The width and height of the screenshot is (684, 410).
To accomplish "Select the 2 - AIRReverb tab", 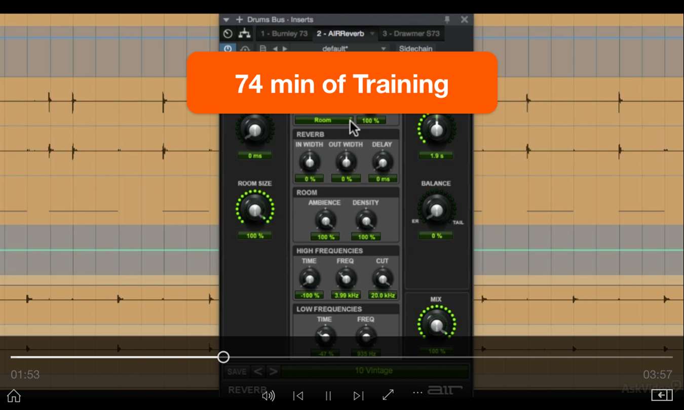I will tap(340, 34).
